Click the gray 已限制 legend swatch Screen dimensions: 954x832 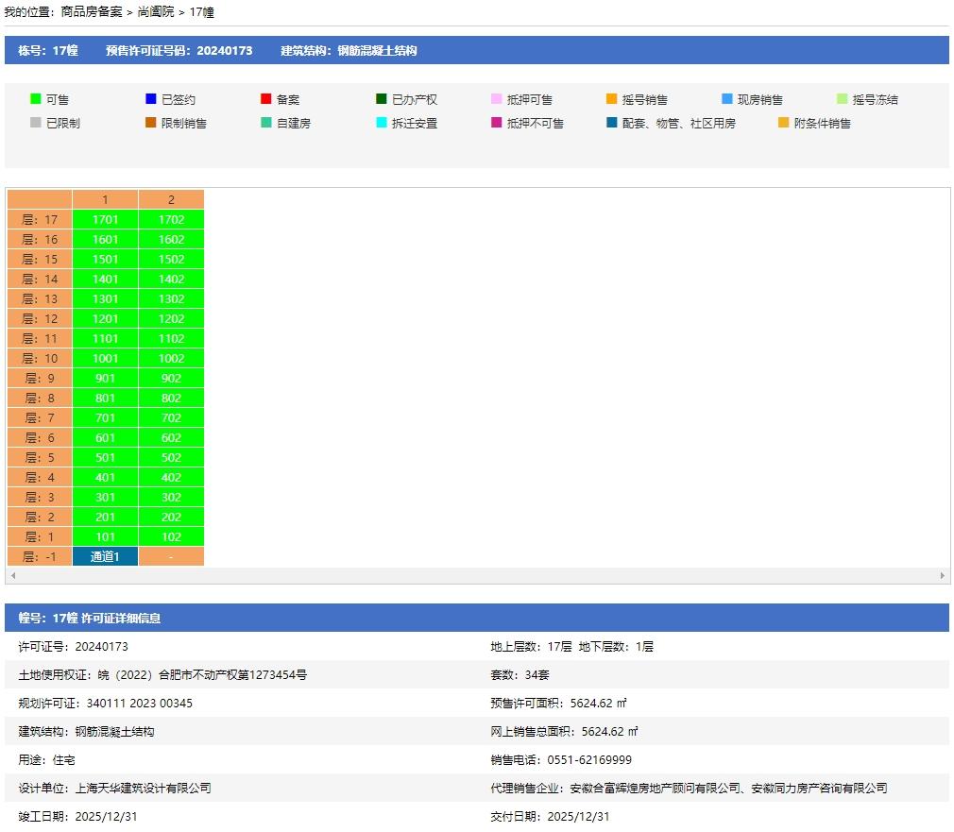36,123
